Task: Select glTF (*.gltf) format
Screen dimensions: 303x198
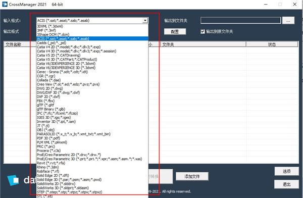Action: point(92,105)
